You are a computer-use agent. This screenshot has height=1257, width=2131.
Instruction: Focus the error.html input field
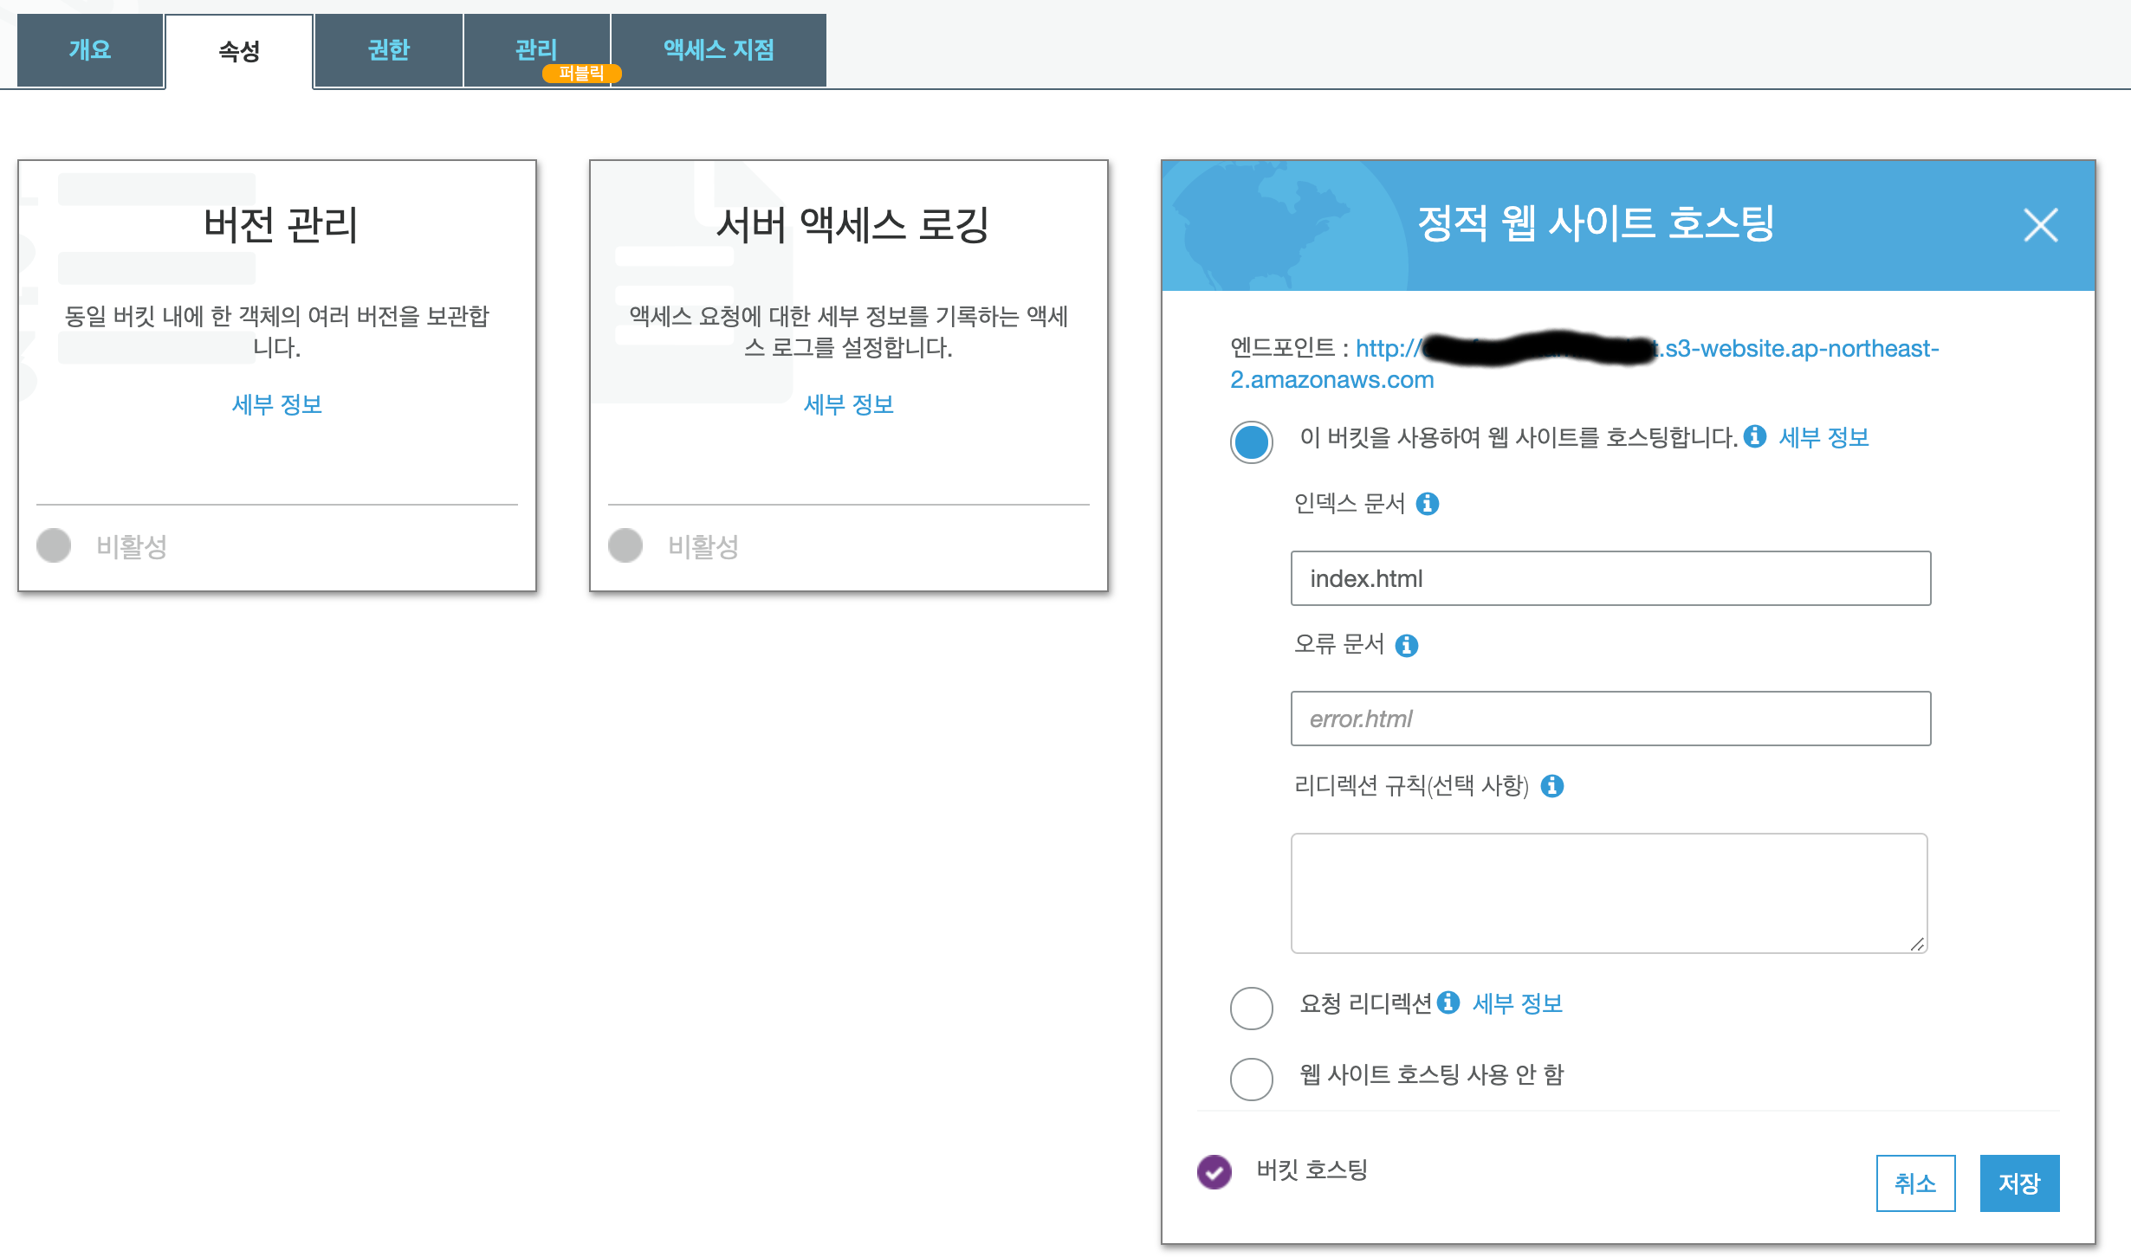(1610, 719)
